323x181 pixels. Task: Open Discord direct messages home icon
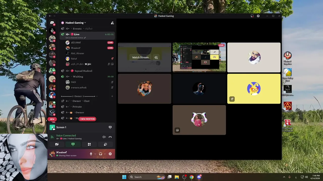click(52, 23)
